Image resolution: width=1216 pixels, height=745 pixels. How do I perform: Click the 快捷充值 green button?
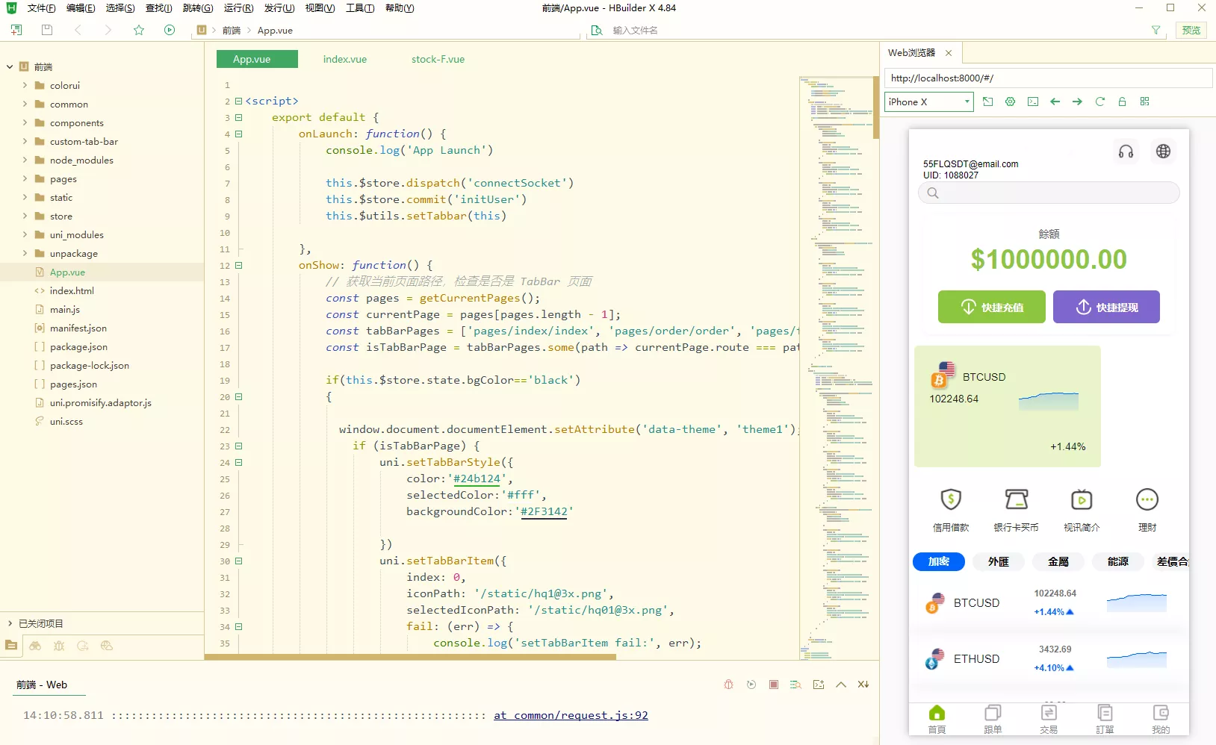click(x=991, y=307)
